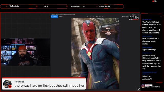Click the crop icon in Photos toolbar
The width and height of the screenshot is (164, 92).
point(103,17)
